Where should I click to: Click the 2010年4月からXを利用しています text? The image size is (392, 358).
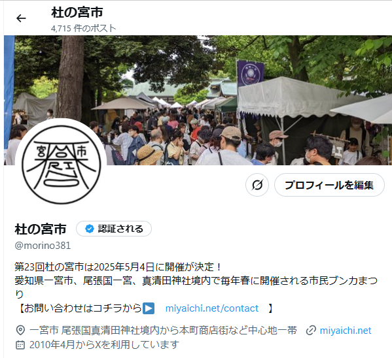point(104,345)
